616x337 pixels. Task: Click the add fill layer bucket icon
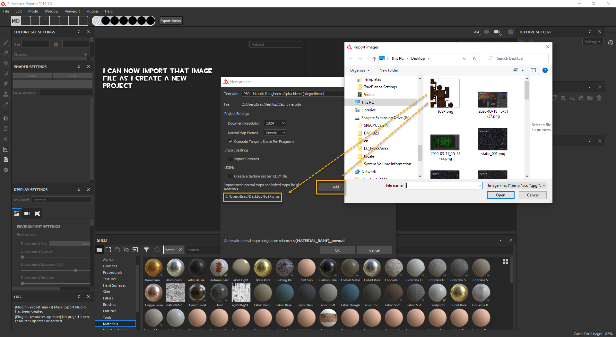click(x=572, y=98)
